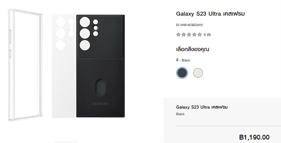
Task: Click the SAMSUNG logo on the black case
Action: pyautogui.click(x=100, y=104)
